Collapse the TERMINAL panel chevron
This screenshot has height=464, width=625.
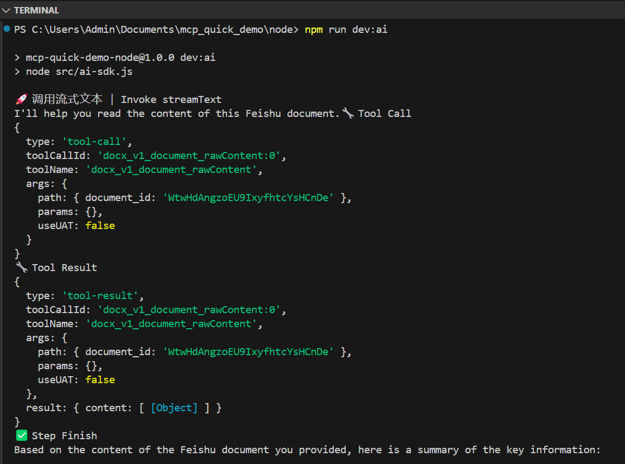6,10
